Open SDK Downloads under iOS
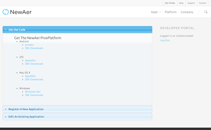 (34, 64)
